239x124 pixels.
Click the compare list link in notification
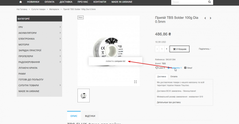click(120, 61)
